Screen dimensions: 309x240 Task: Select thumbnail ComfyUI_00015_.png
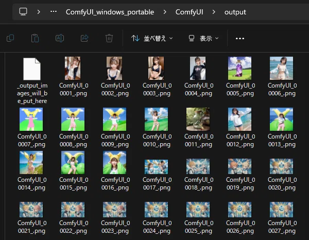coord(73,163)
